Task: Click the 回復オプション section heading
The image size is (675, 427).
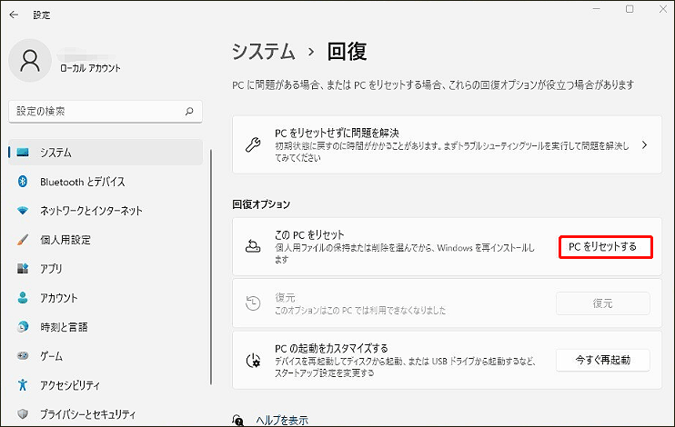Action: tap(261, 204)
